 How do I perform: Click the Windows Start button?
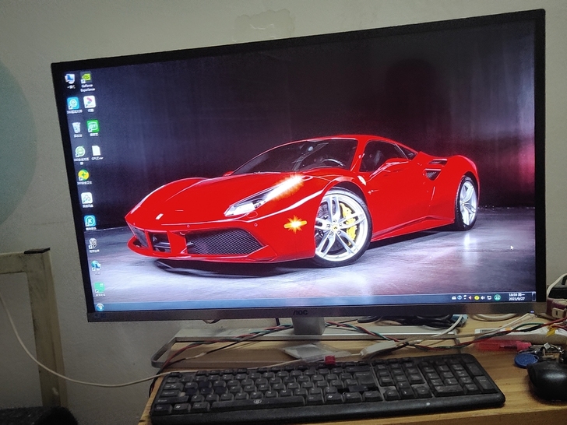pyautogui.click(x=100, y=306)
